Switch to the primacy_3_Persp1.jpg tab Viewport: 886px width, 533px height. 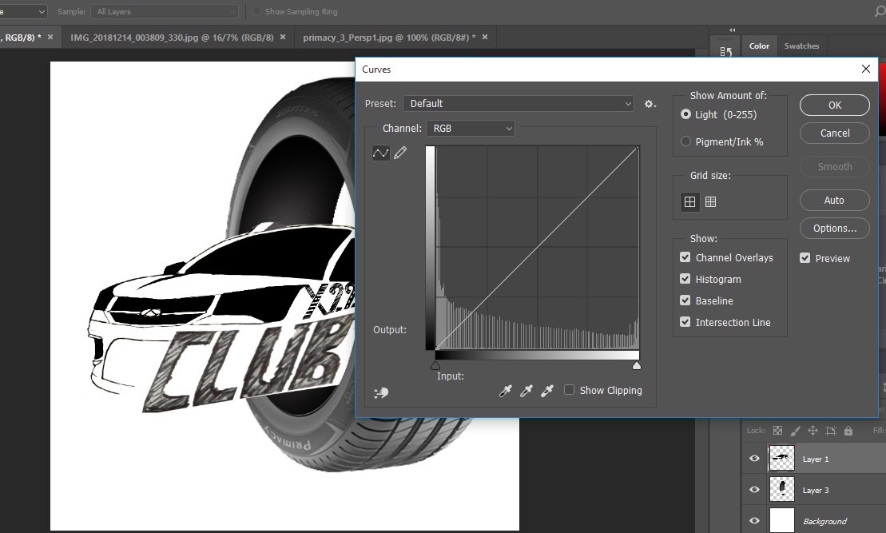[x=389, y=38]
